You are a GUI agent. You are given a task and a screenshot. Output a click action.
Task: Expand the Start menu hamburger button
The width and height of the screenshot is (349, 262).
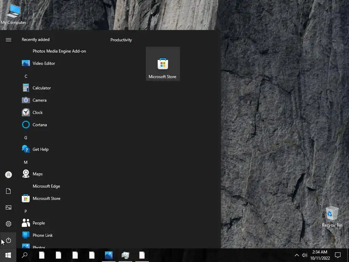[9, 40]
